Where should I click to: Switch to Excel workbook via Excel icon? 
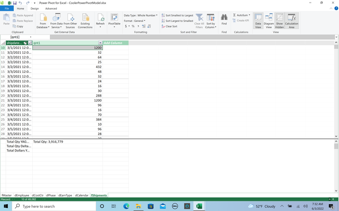10,3
